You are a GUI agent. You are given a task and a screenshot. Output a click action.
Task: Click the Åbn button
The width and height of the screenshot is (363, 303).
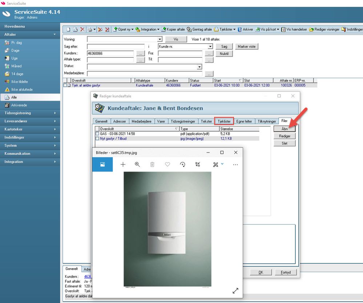285,129
